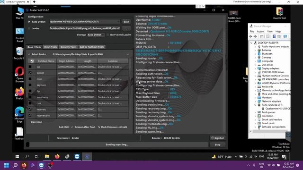The width and height of the screenshot is (303, 170).
Task: Launch Opera Browser from the desktop
Action: tap(20, 74)
